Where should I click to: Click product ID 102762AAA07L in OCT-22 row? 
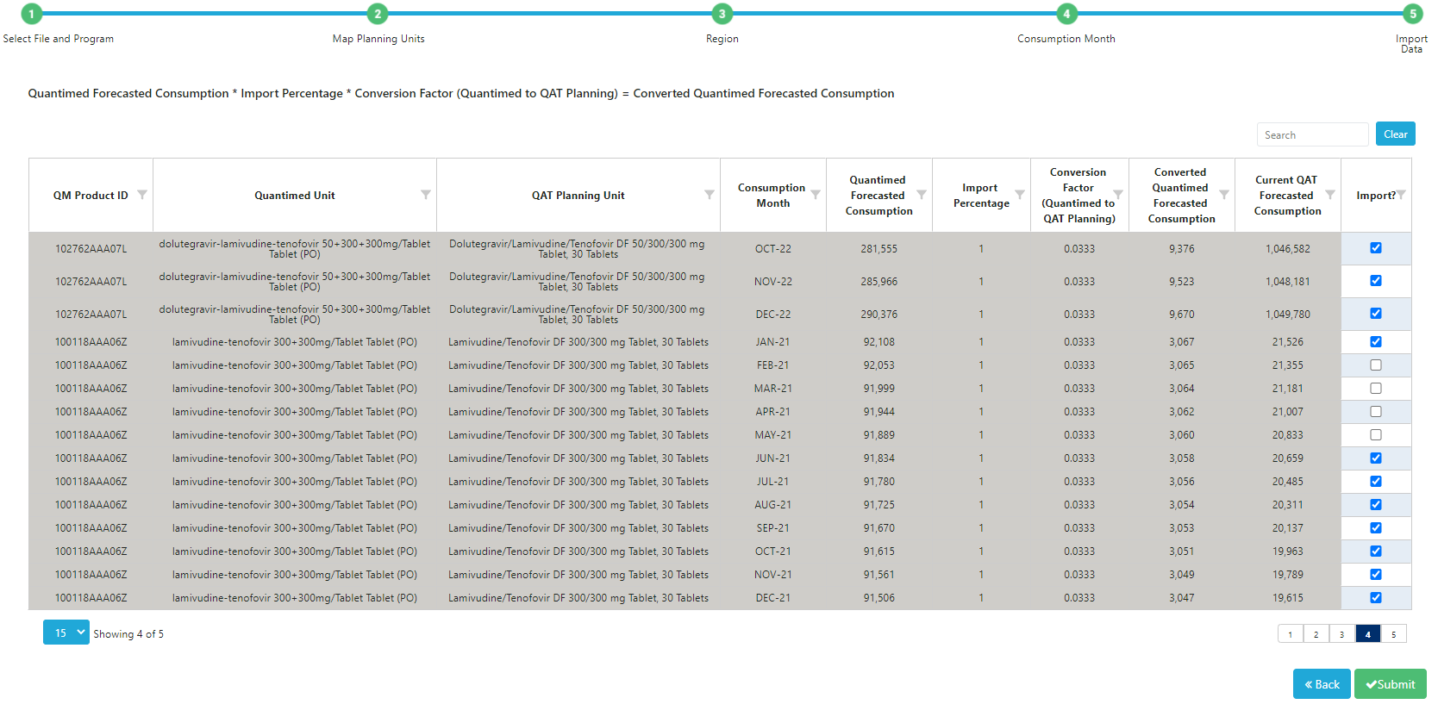91,249
